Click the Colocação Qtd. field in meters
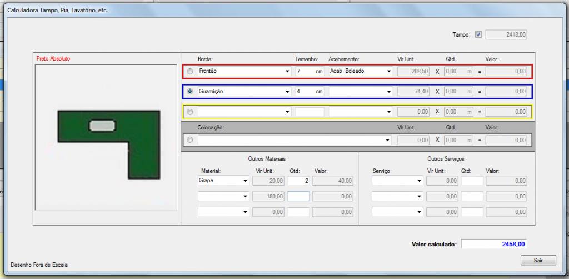 458,140
